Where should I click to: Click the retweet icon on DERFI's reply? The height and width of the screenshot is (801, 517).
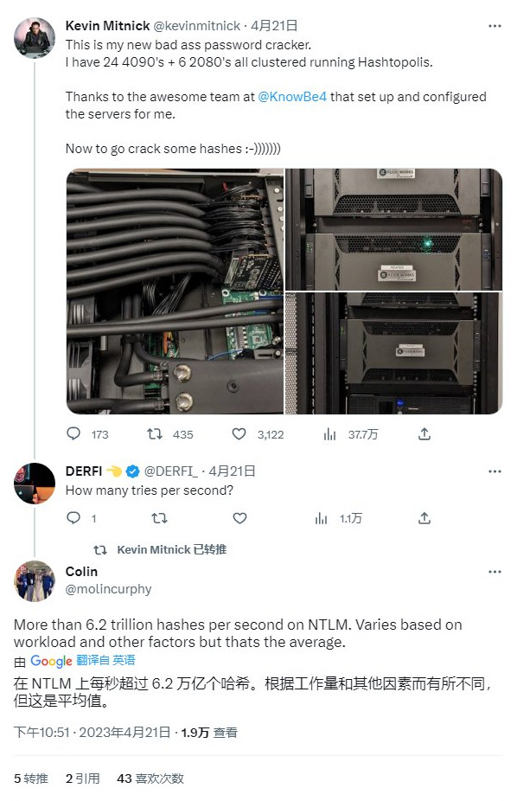159,518
